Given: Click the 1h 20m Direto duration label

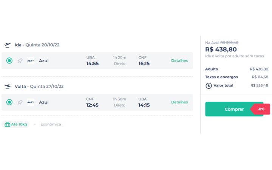Looking at the screenshot, I should [119, 60].
